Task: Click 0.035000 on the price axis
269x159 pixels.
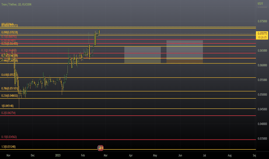Action: pyautogui.click(x=262, y=138)
